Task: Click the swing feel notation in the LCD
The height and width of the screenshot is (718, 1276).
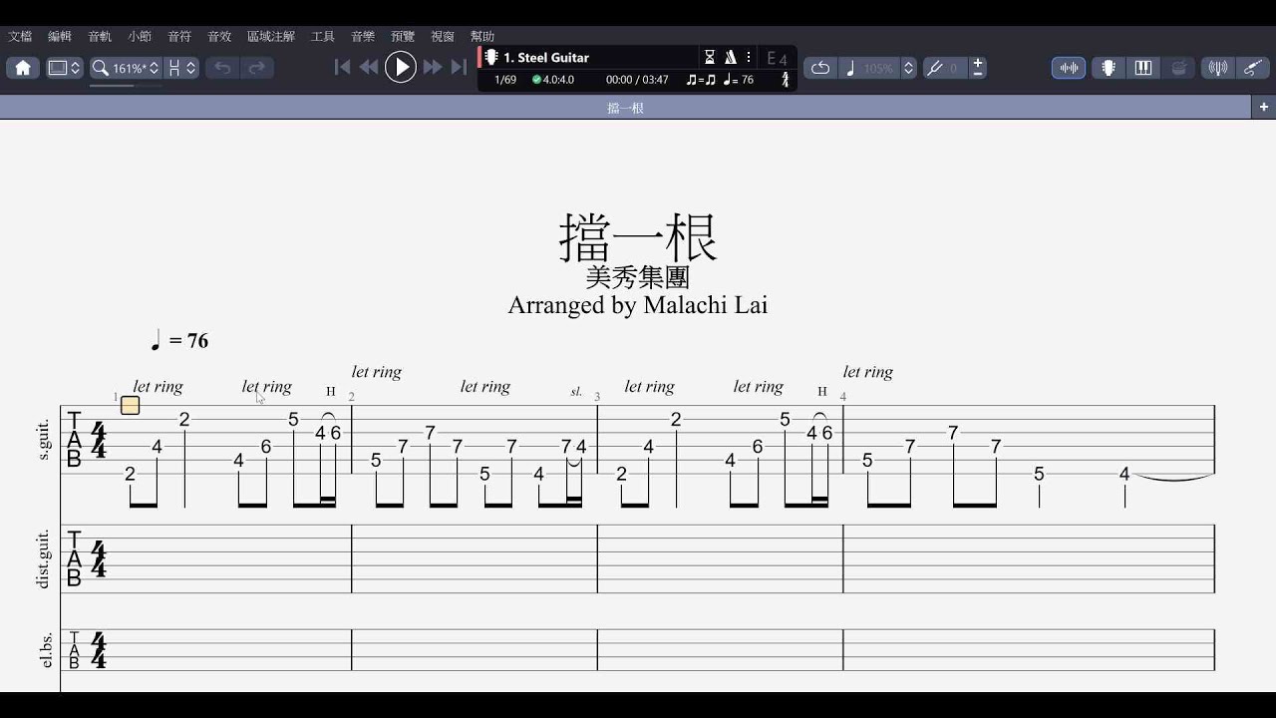Action: coord(701,80)
